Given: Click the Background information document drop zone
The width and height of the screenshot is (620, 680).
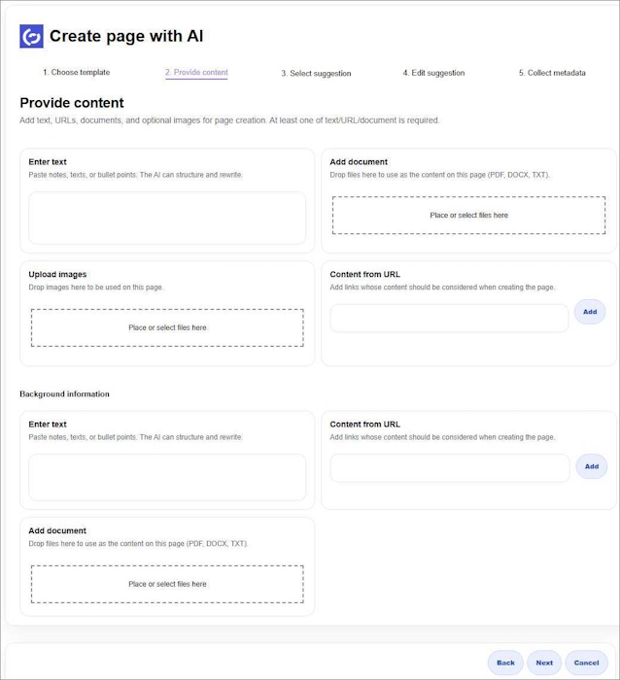Looking at the screenshot, I should tap(167, 584).
